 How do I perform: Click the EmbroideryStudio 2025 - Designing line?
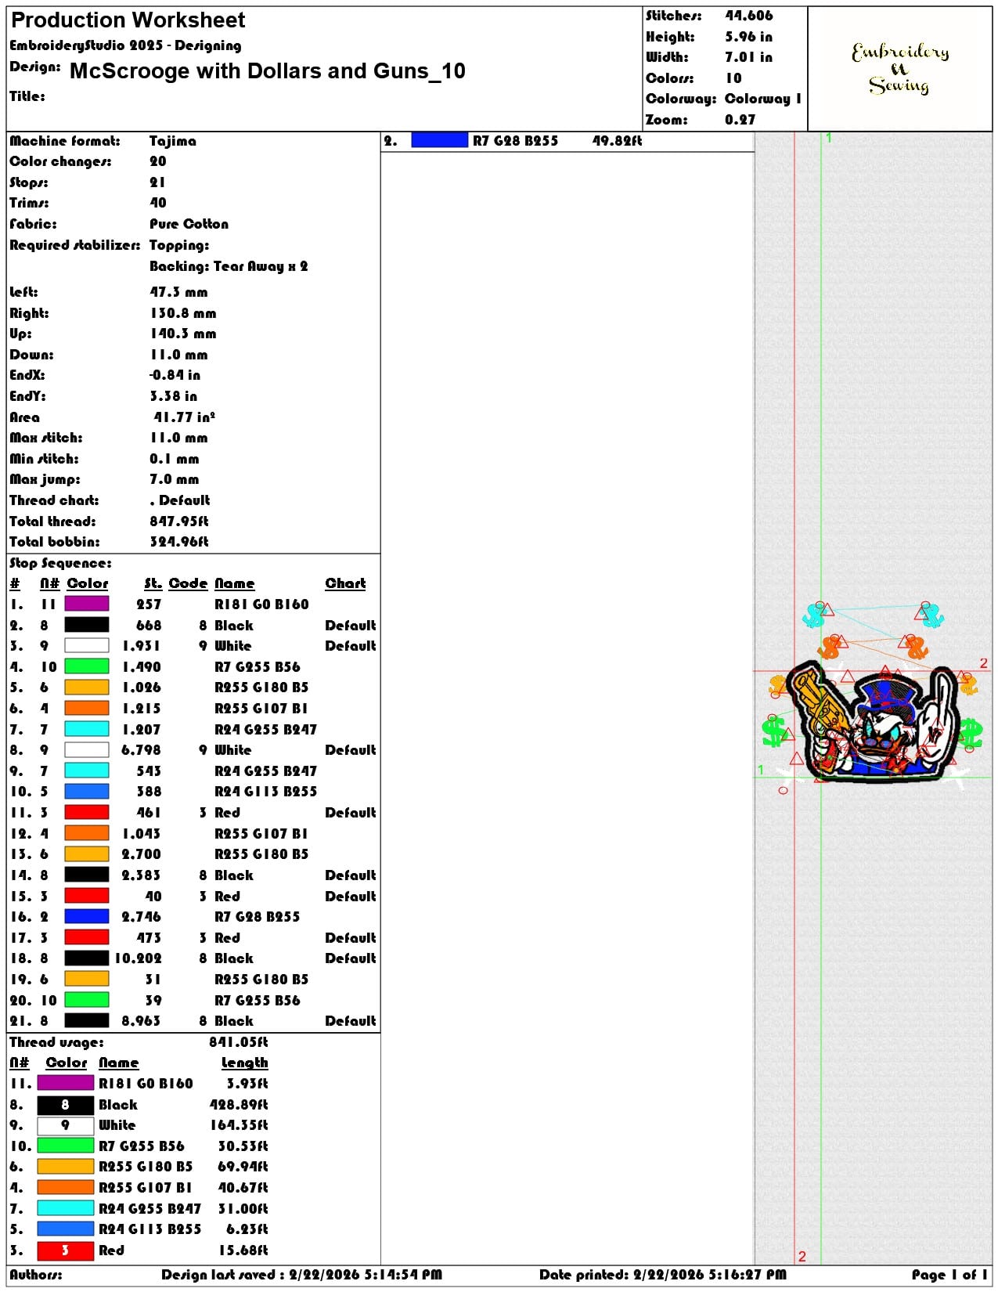[125, 45]
